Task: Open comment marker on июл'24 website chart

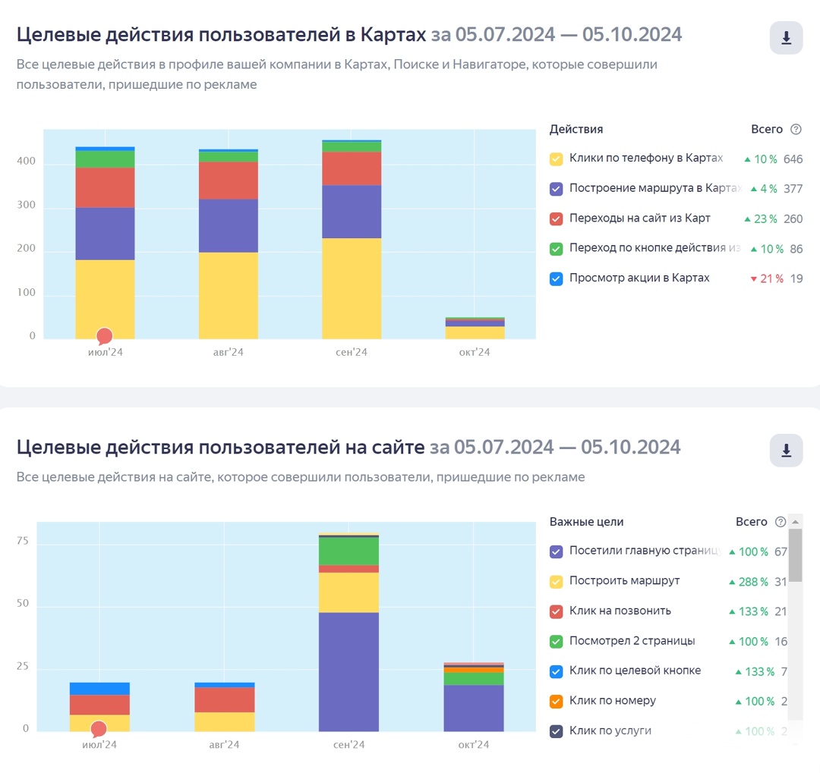Action: [99, 729]
